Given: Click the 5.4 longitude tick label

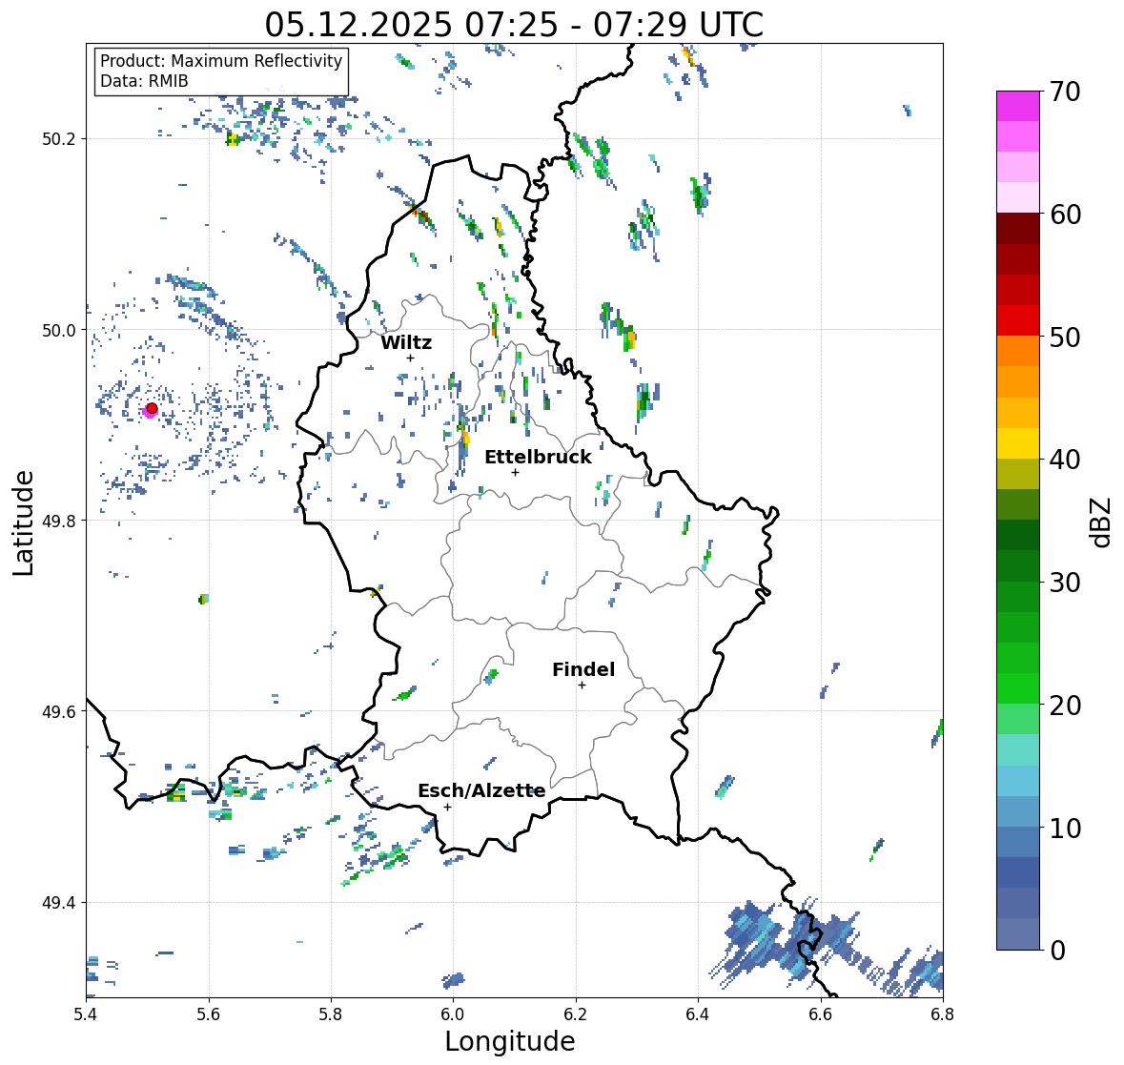Looking at the screenshot, I should click(x=86, y=1014).
